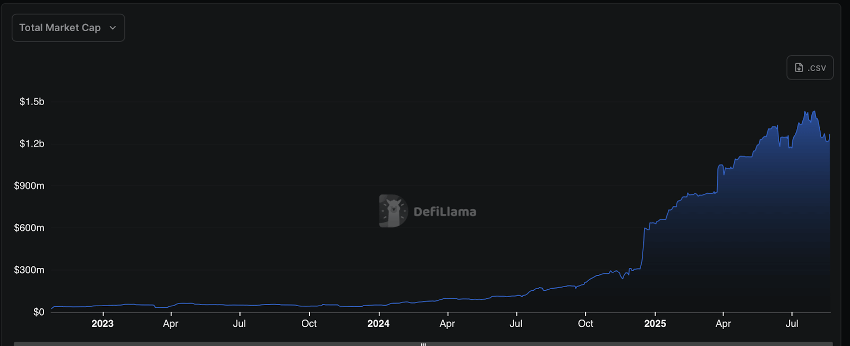Click the chevron arrow beside Total Market Cap

point(113,28)
